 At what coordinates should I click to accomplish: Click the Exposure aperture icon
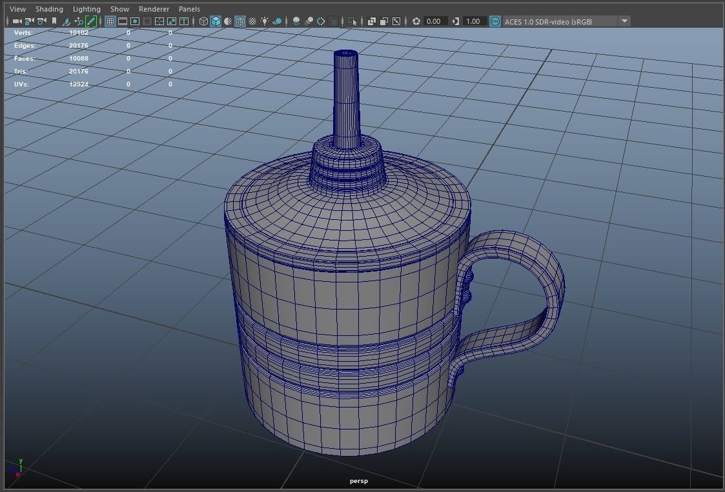416,21
